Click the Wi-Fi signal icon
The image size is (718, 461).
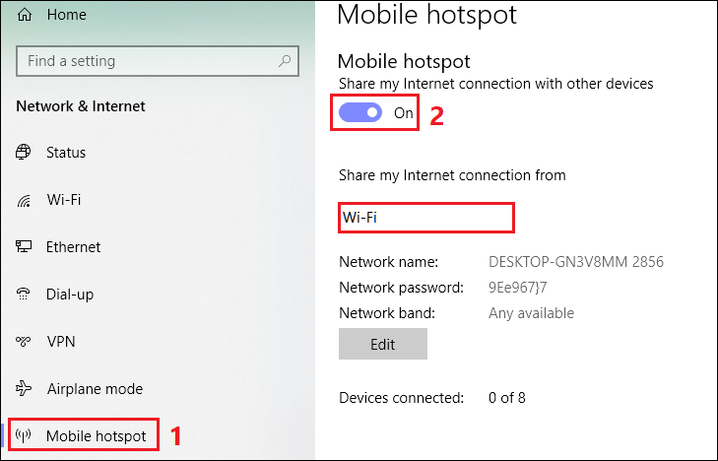point(24,200)
